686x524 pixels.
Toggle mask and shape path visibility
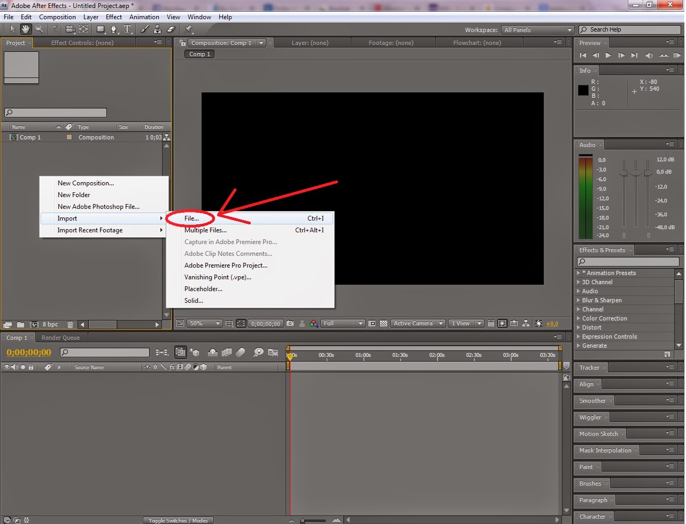point(241,323)
